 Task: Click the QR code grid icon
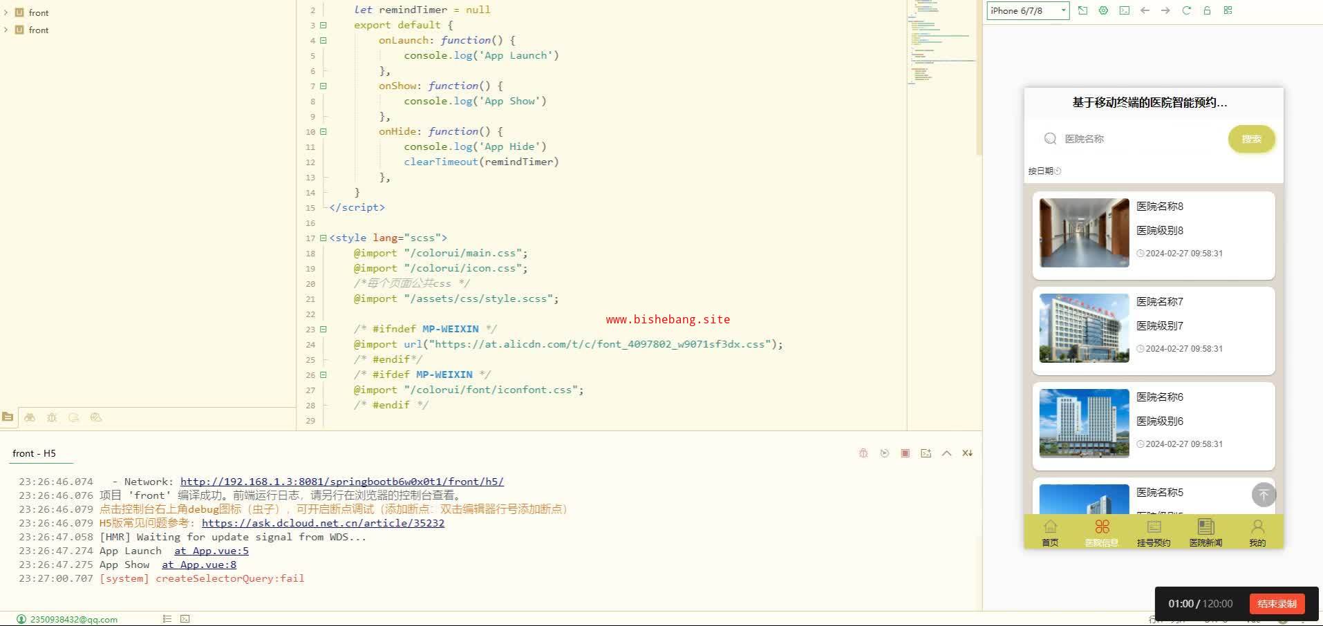[x=1228, y=10]
